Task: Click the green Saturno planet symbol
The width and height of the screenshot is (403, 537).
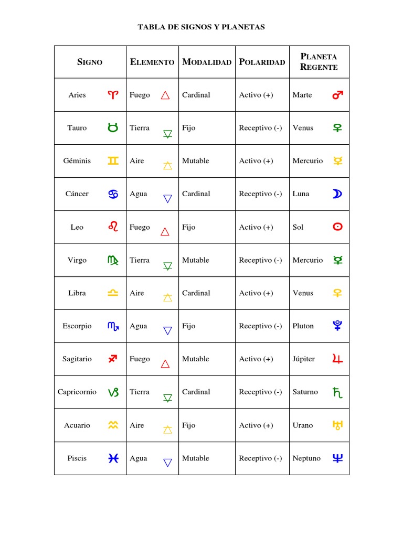Action: tap(337, 392)
